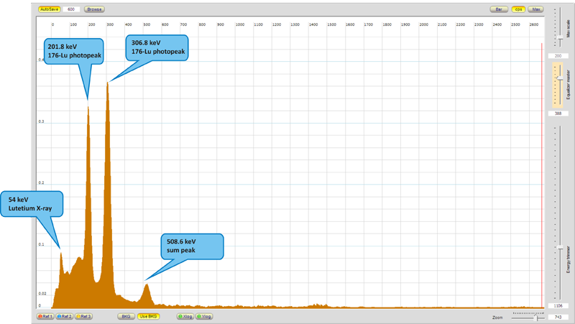
Task: Adjust the Max scale slider handle
Action: (x=560, y=38)
